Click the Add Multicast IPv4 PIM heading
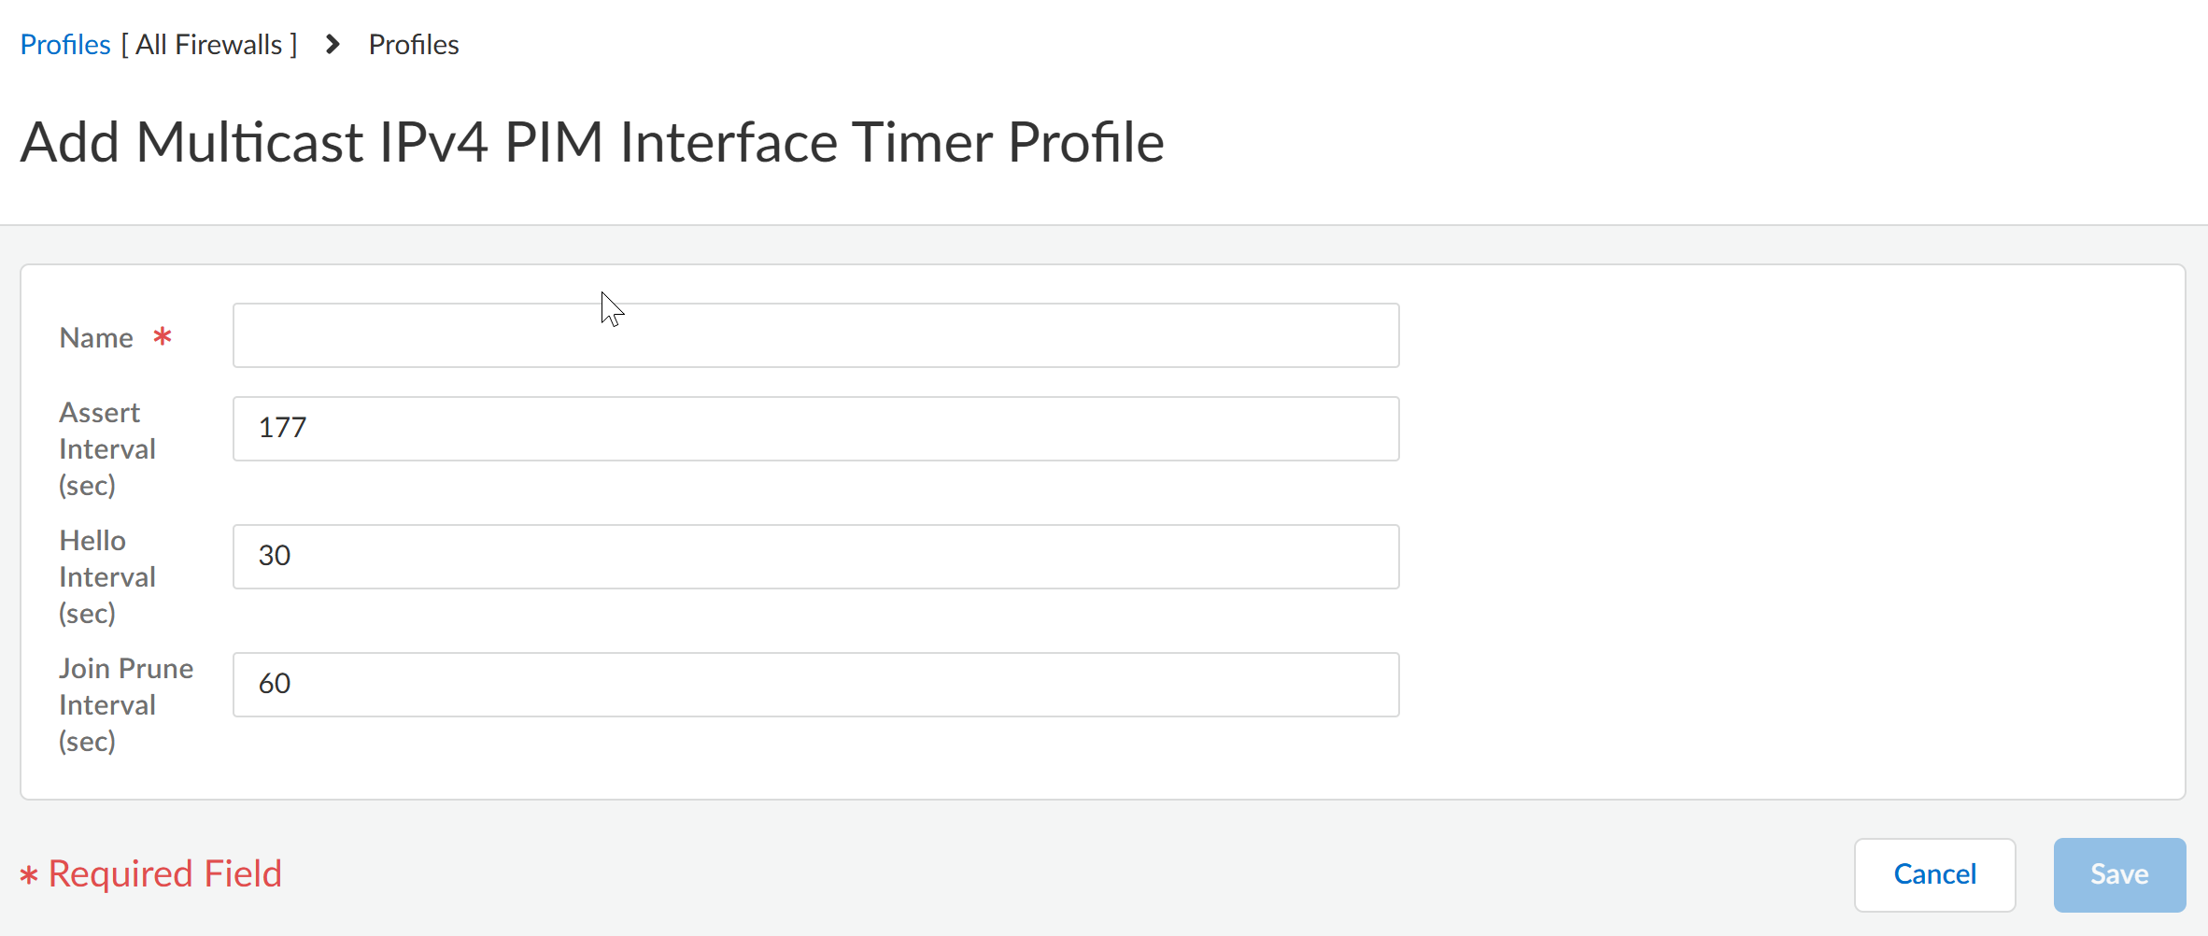Viewport: 2208px width, 936px height. pyautogui.click(x=592, y=143)
